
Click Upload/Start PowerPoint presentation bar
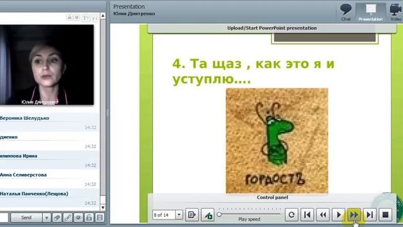tap(271, 28)
